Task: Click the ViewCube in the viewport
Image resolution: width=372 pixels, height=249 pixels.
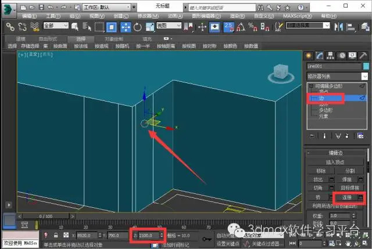Action: pyautogui.click(x=281, y=73)
